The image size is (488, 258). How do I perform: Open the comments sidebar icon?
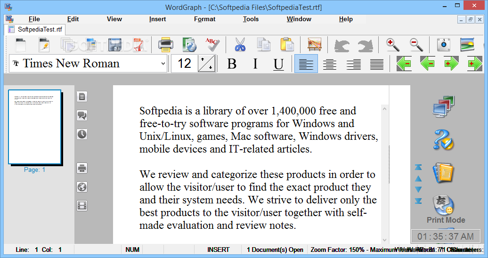coord(82,115)
